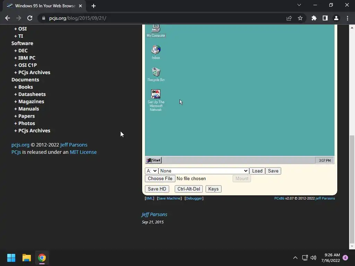Click the browser back arrow
Viewport: 355px width, 266px height.
pos(8,18)
